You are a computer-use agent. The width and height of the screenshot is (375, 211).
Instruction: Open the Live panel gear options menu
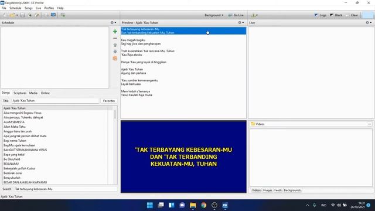click(x=369, y=22)
